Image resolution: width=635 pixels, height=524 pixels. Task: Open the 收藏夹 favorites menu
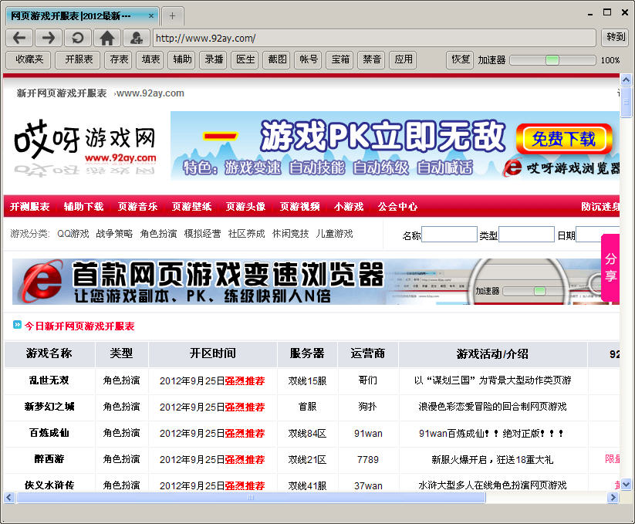click(x=29, y=59)
